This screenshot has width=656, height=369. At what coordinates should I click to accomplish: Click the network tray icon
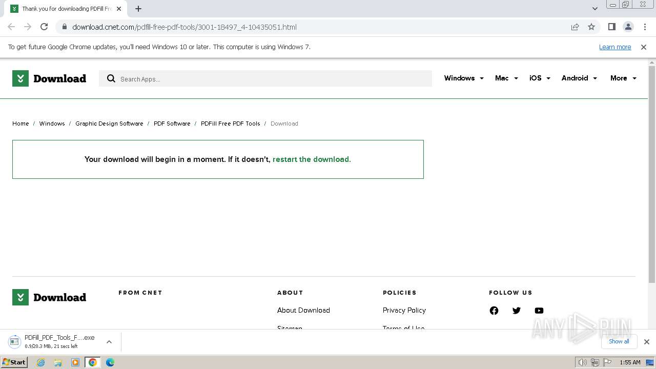point(595,362)
